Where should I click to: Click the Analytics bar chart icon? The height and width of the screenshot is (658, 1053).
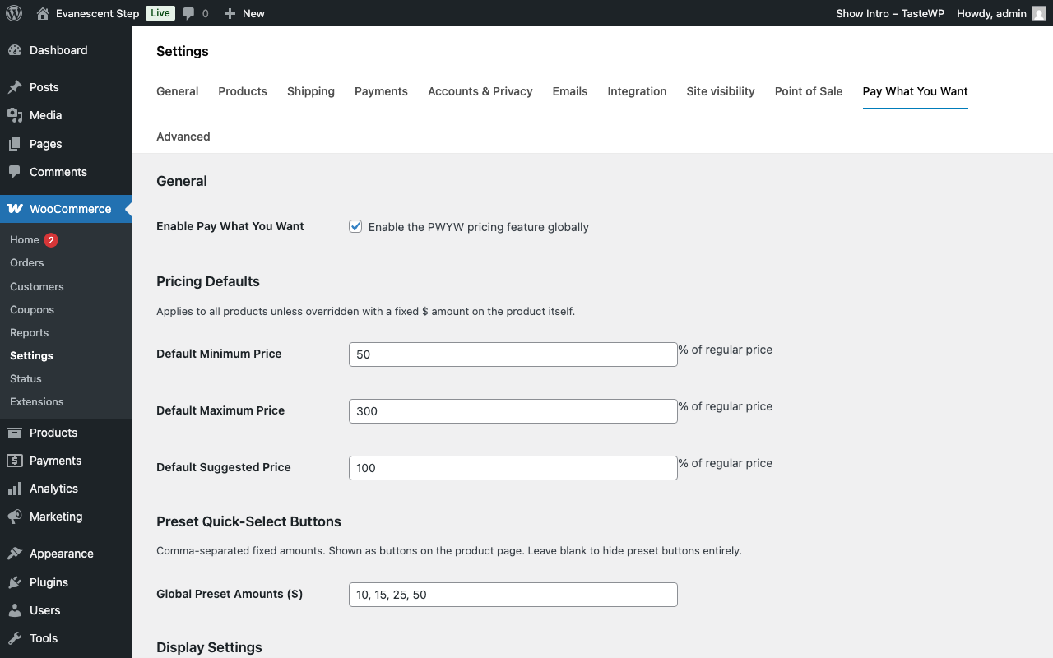(x=15, y=489)
